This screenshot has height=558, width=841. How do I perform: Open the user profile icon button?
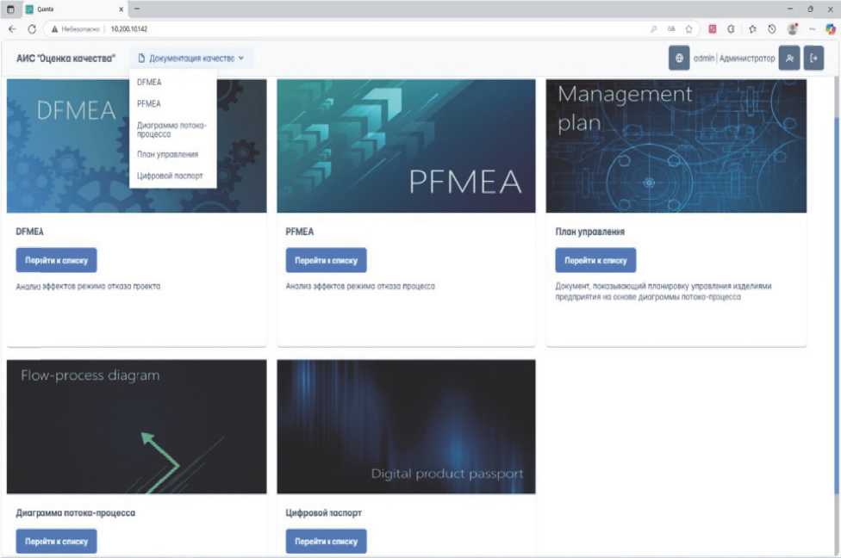coord(789,58)
